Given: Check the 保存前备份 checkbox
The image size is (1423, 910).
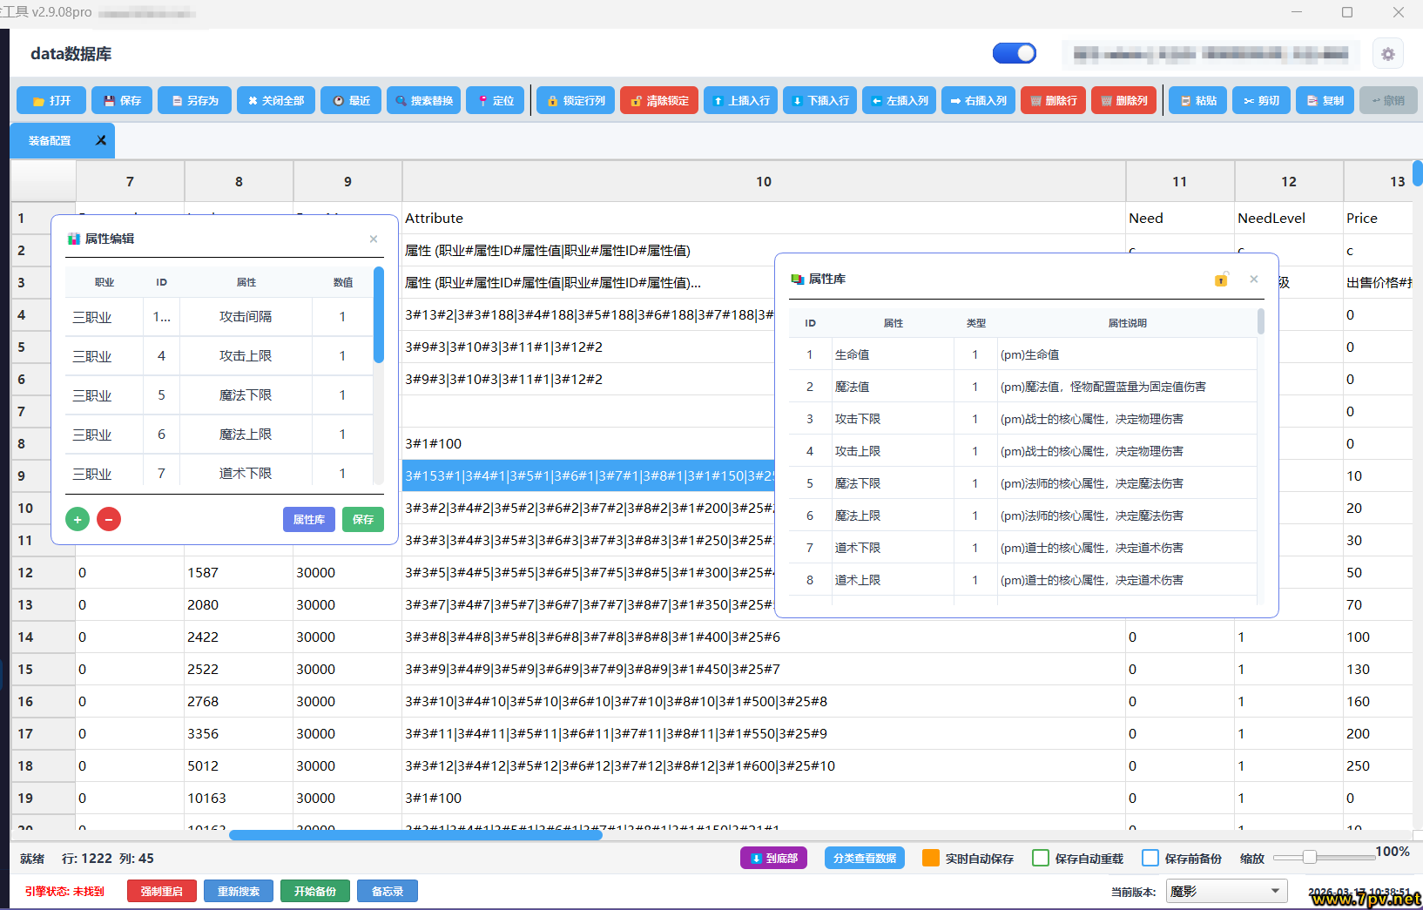Looking at the screenshot, I should click(1150, 858).
